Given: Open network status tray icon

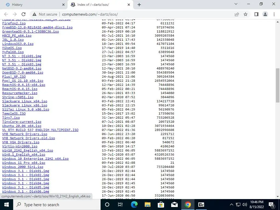Looking at the screenshot, I should click(x=238, y=205).
